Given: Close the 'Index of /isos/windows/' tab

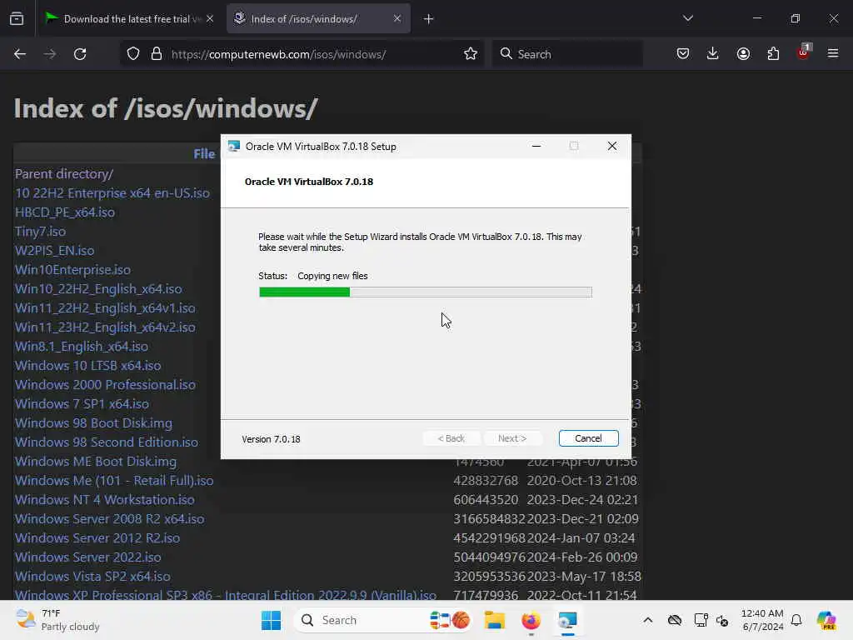Looking at the screenshot, I should [x=397, y=18].
